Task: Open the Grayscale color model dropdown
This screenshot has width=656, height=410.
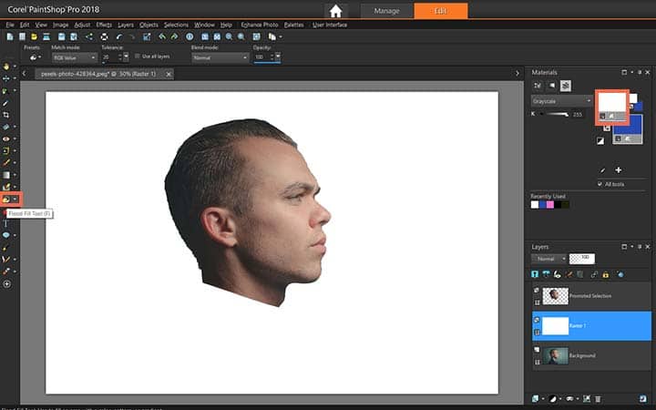Action: [x=562, y=101]
